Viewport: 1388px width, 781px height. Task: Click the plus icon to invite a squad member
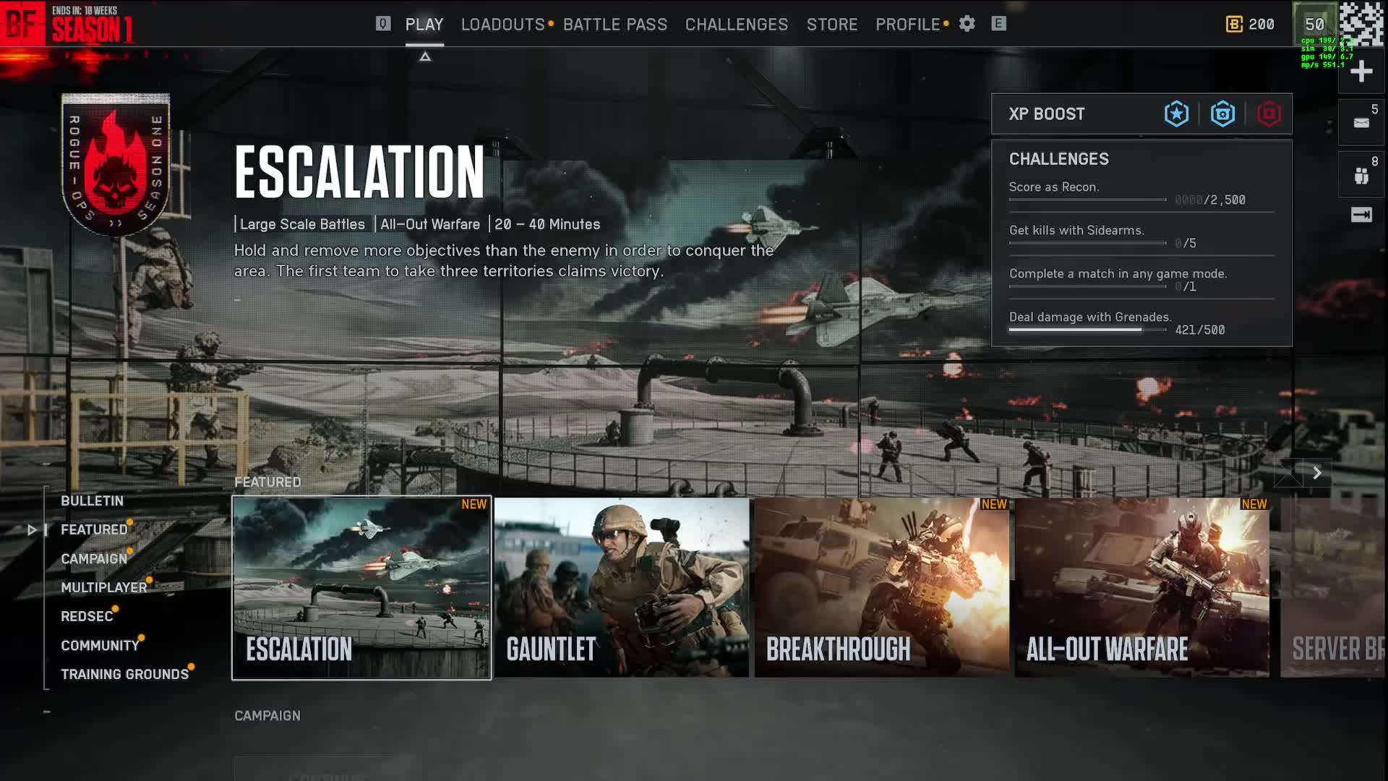click(1361, 72)
